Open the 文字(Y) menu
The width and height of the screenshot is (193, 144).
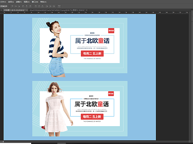[x=3, y=2]
